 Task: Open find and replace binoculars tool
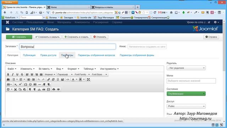tap(8, 79)
